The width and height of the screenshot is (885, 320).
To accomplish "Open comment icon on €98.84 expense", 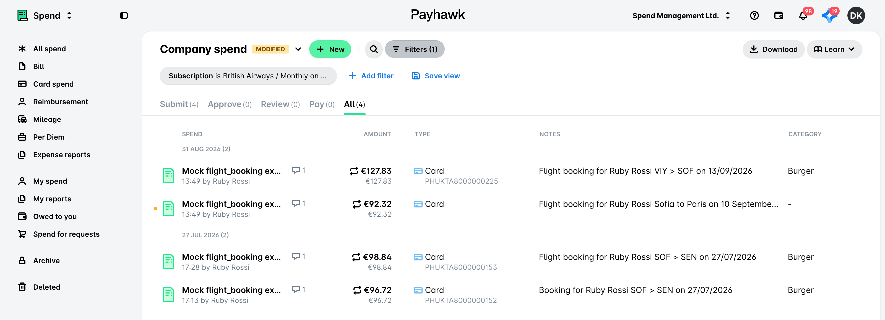I will 295,256.
